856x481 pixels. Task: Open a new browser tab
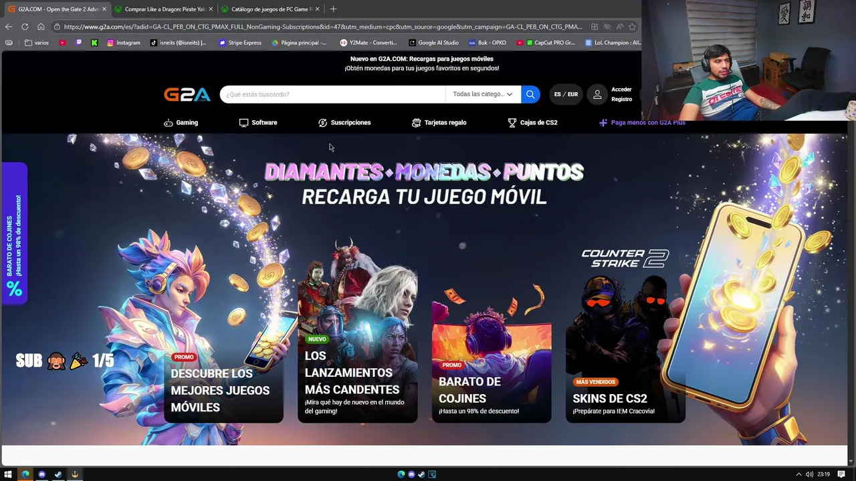333,9
